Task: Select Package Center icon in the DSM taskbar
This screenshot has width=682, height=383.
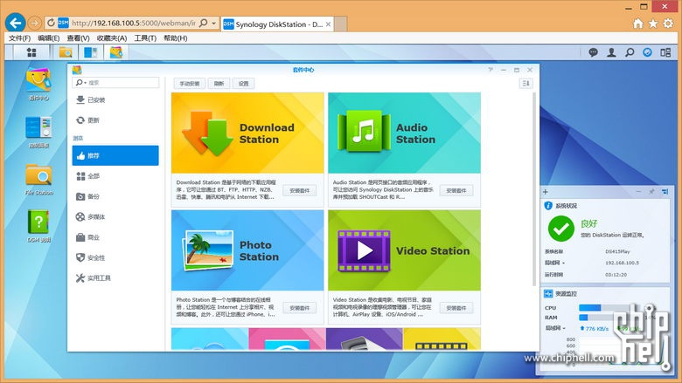Action: [116, 52]
